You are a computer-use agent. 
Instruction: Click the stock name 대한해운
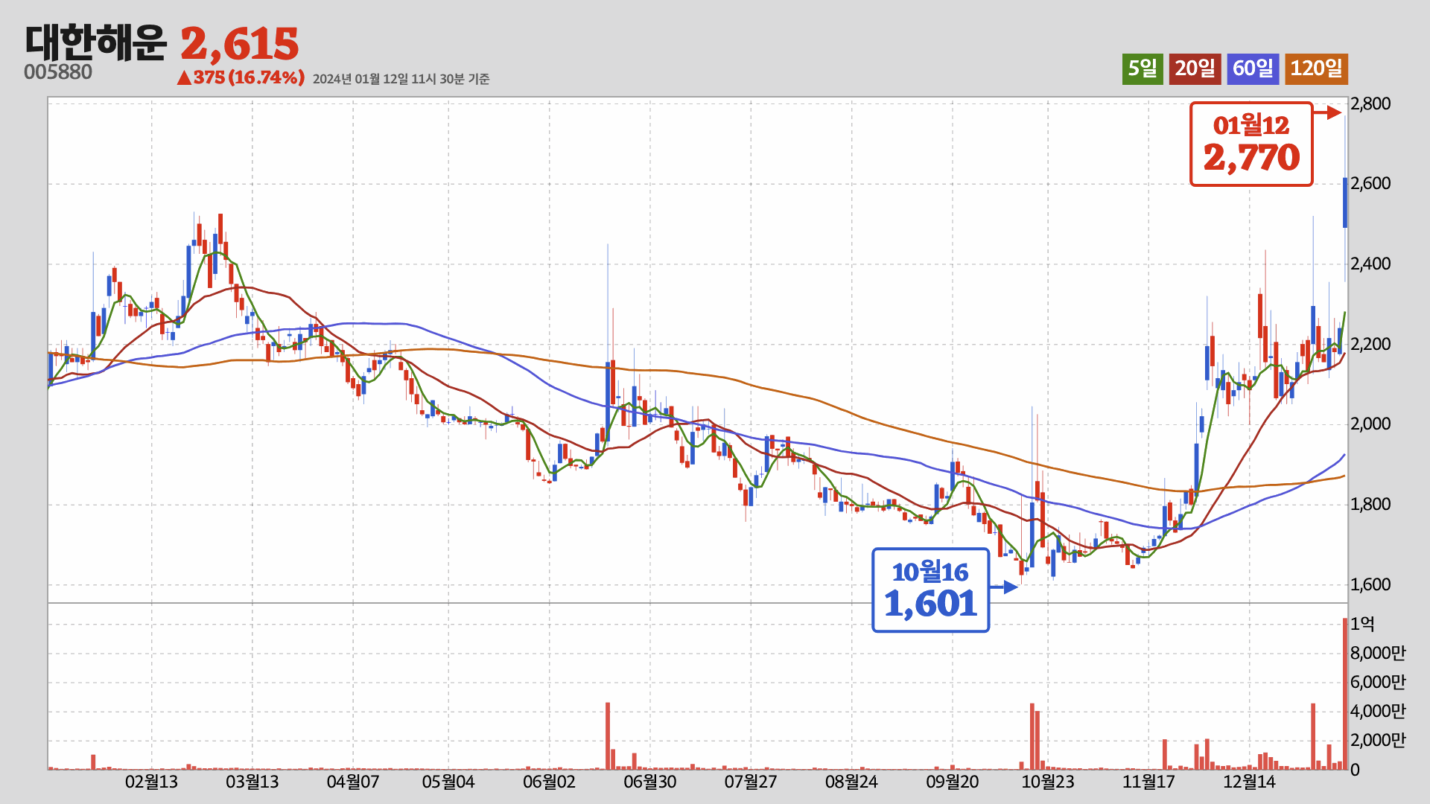tap(95, 42)
